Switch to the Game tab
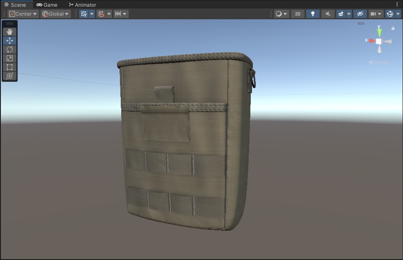Screen dimensions: 403x260 point(47,5)
